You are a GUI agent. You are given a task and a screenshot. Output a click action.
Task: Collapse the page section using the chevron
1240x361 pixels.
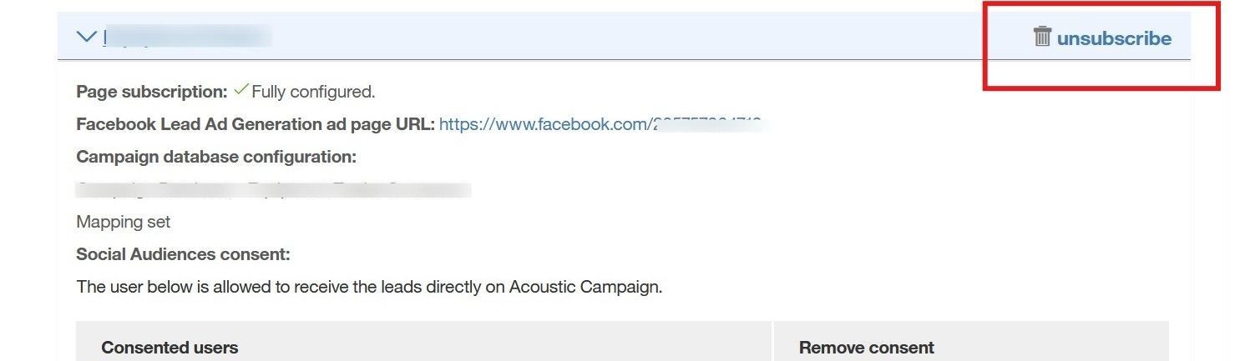(x=86, y=37)
